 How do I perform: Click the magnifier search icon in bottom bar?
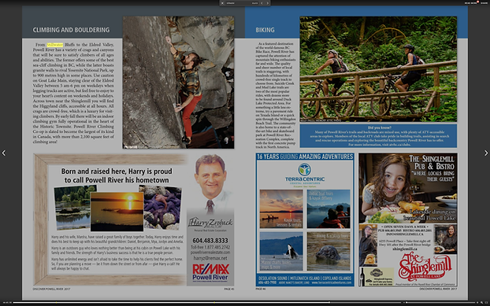(x=481, y=302)
